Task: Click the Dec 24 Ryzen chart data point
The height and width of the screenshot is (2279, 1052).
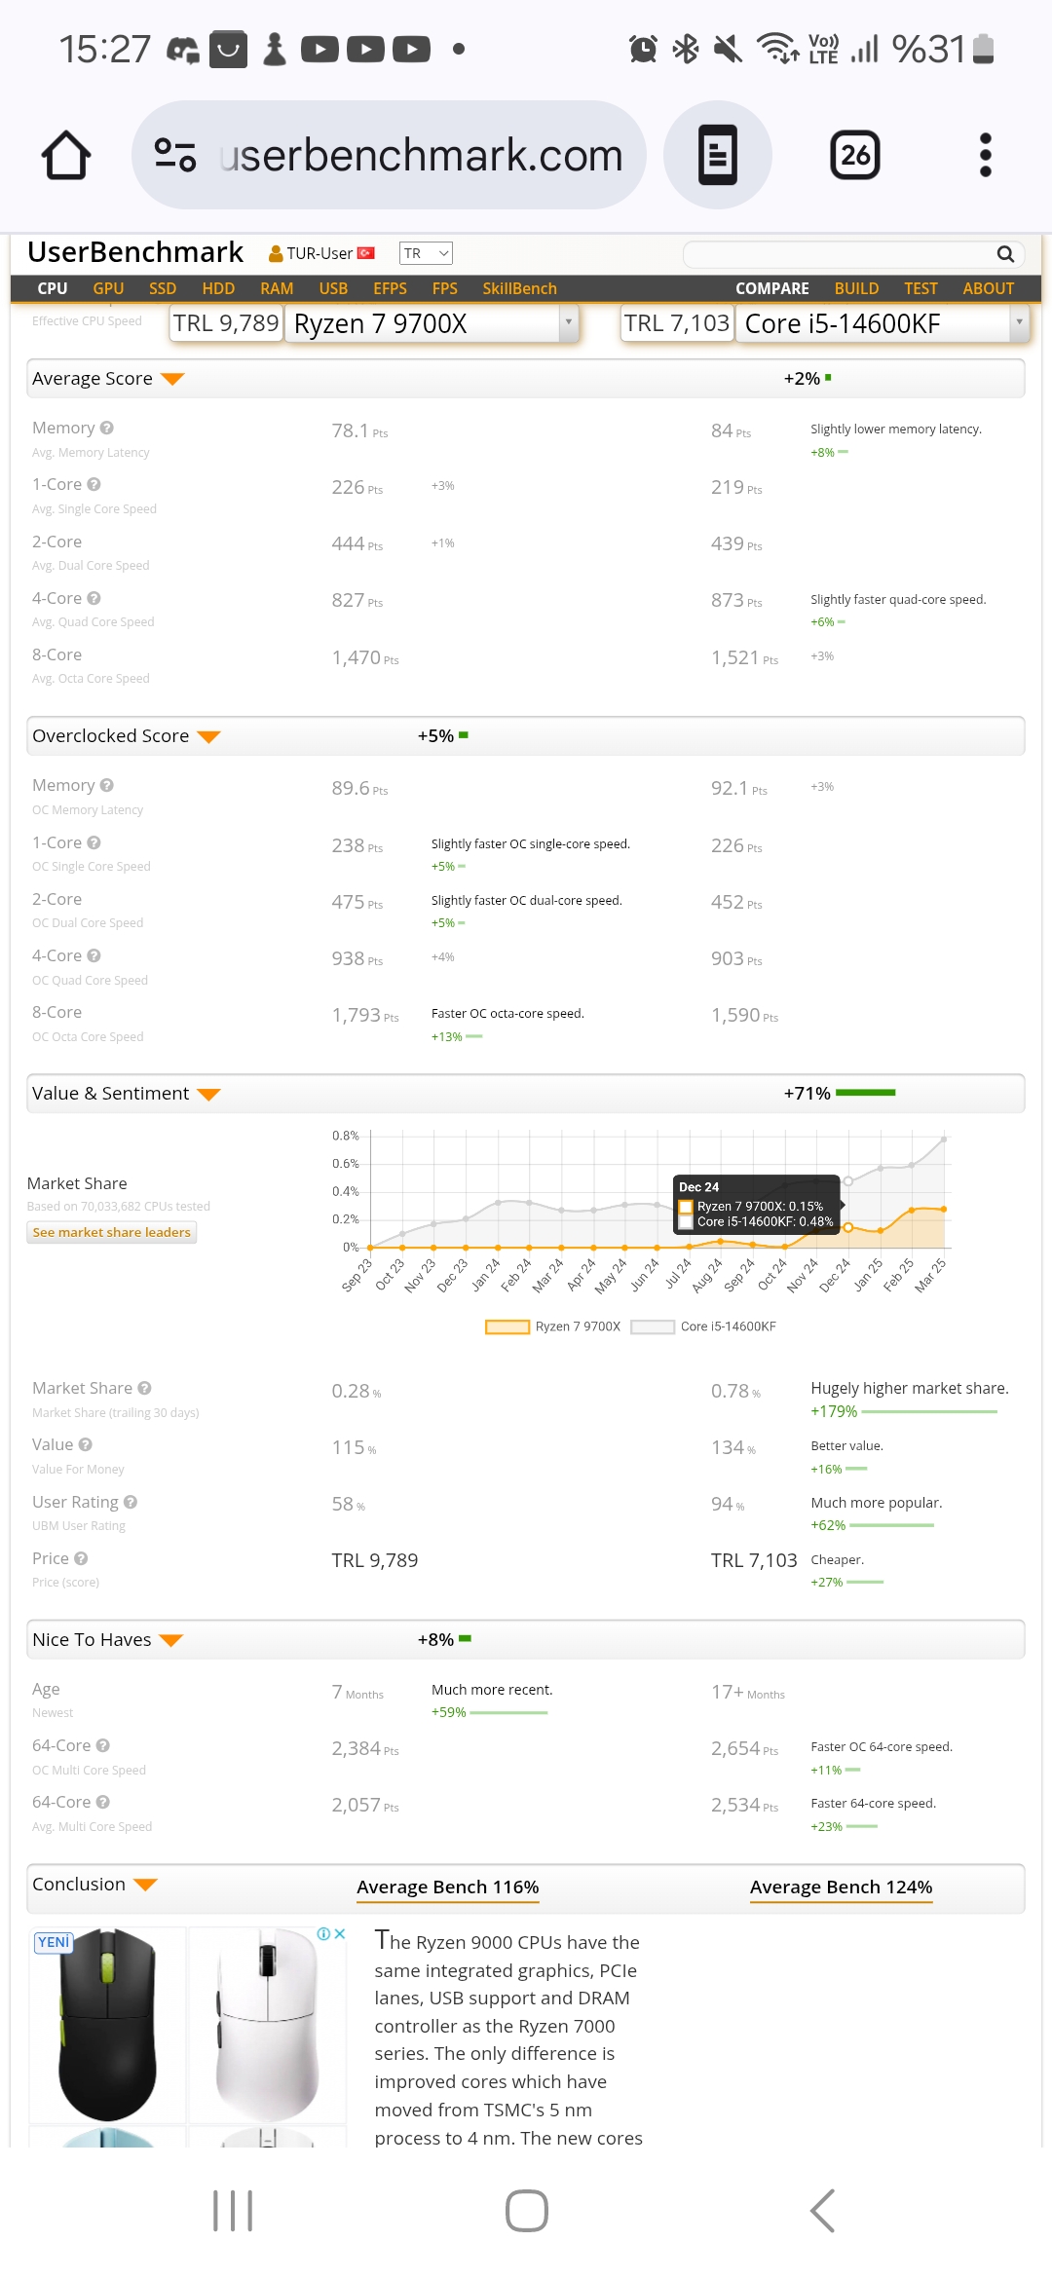Action: (x=847, y=1227)
